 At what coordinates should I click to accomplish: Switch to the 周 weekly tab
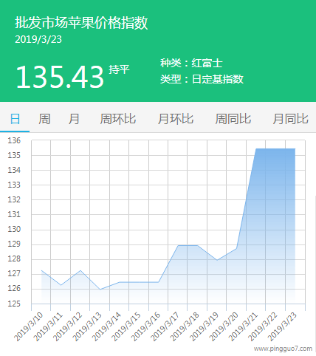pos(44,119)
